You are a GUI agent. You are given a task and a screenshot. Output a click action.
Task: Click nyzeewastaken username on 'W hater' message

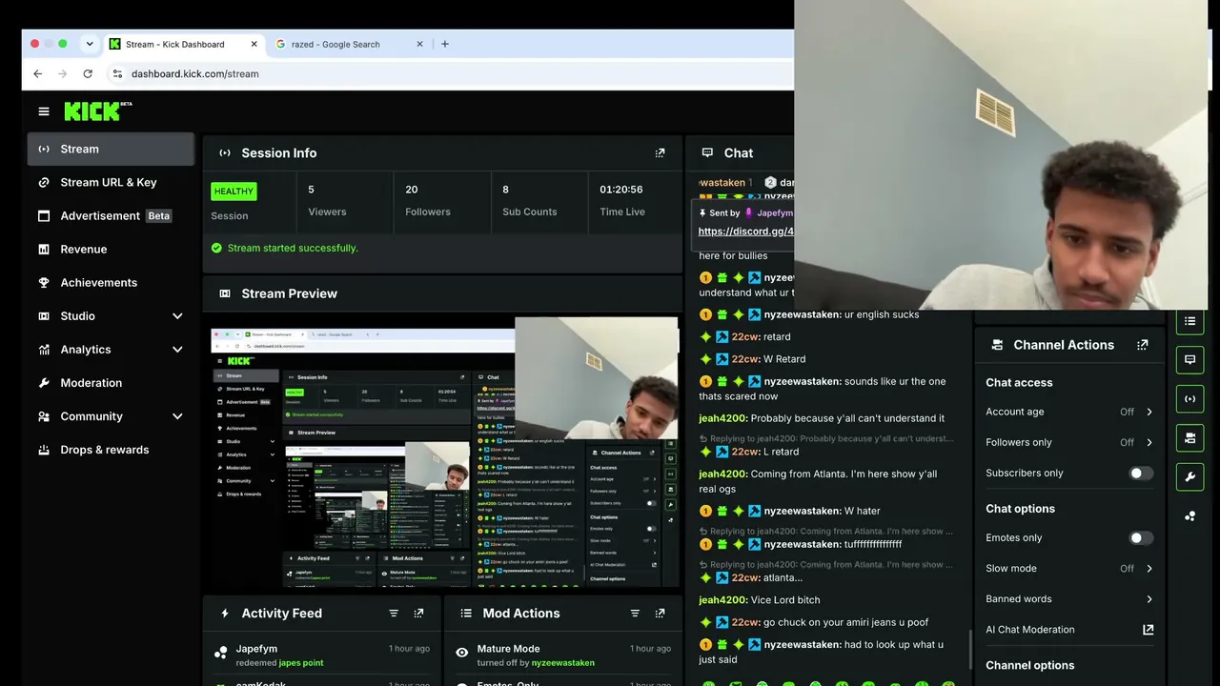coord(802,512)
